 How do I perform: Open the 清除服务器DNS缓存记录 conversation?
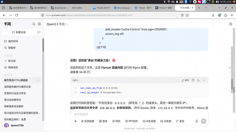point(17,87)
